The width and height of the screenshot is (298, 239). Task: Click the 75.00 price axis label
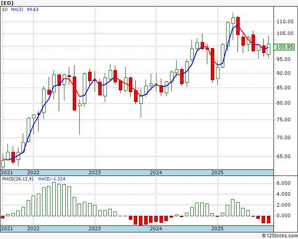tap(284, 119)
